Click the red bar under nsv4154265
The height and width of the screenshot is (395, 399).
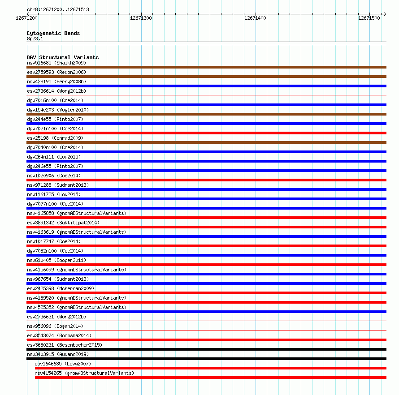211,378
